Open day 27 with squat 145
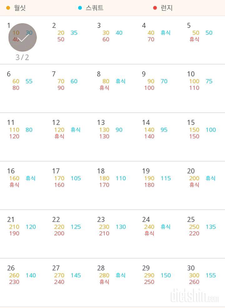 point(67,283)
